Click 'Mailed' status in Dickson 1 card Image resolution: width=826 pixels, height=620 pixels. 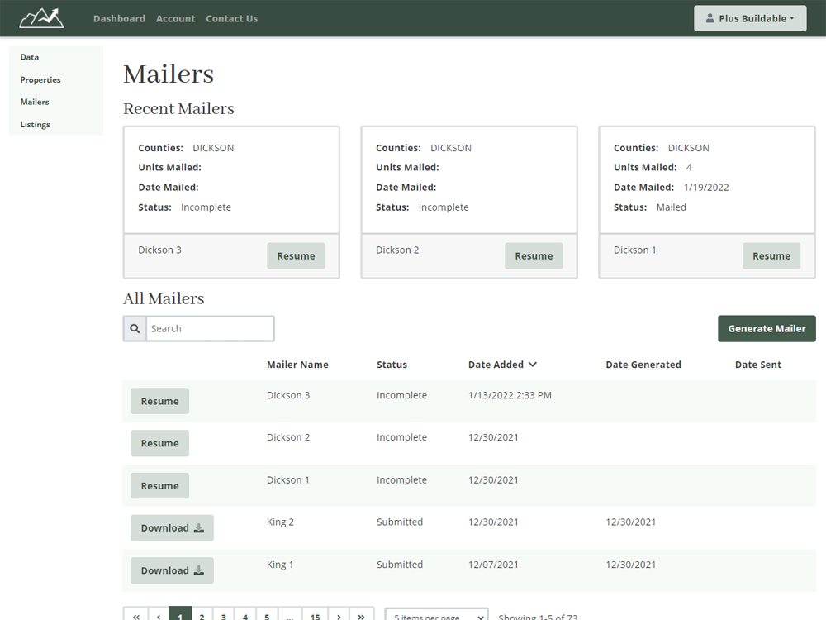pos(671,207)
